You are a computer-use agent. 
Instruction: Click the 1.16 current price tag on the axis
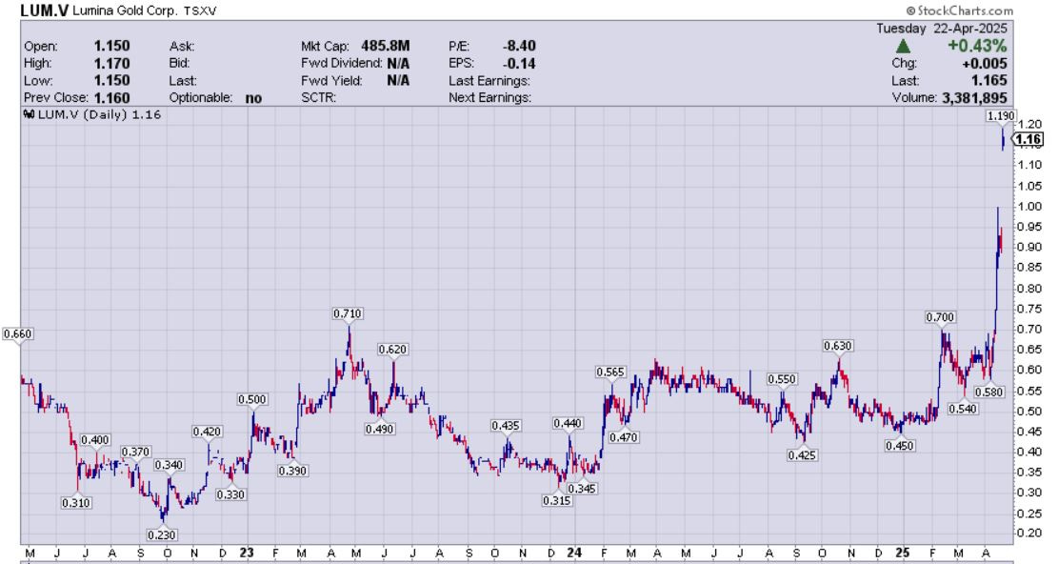tap(1028, 140)
